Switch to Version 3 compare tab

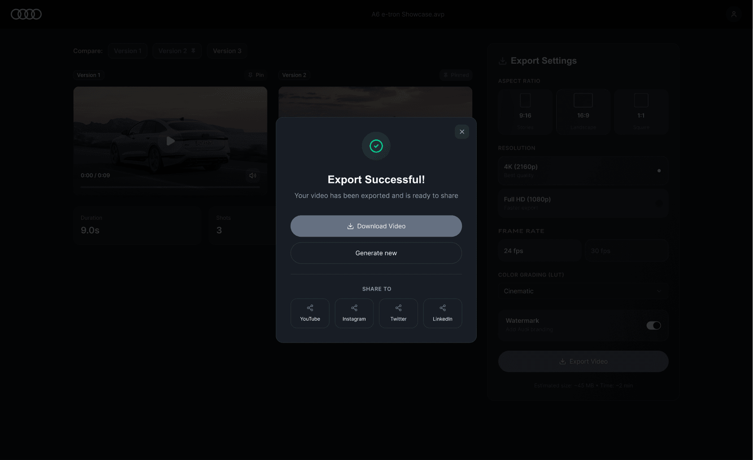(227, 51)
